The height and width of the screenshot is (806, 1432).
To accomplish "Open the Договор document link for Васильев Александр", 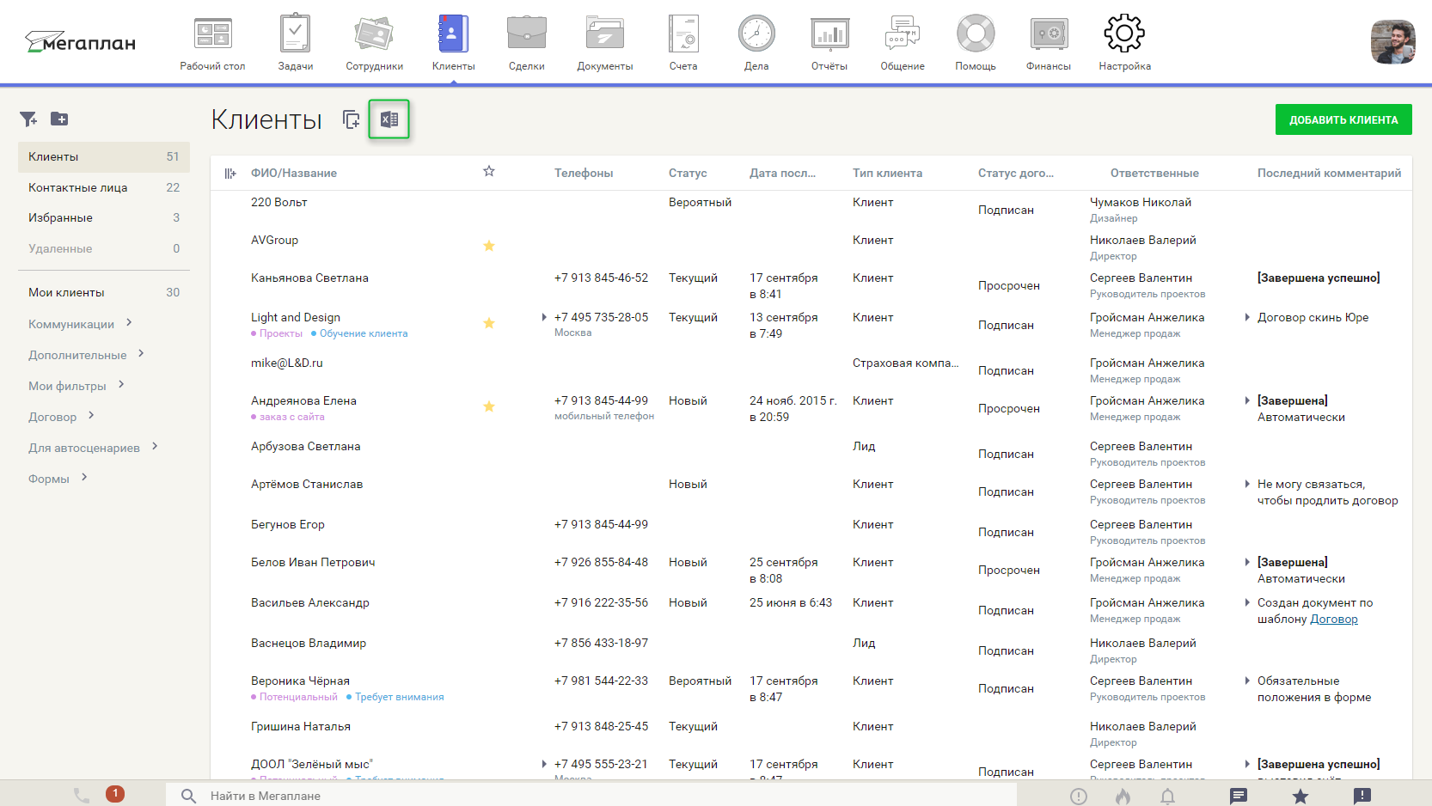I will (1334, 618).
